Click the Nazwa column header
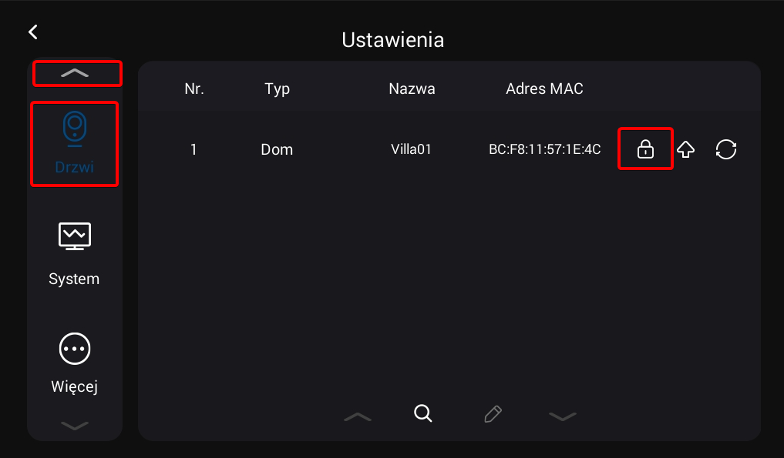Image resolution: width=784 pixels, height=458 pixels. (412, 89)
